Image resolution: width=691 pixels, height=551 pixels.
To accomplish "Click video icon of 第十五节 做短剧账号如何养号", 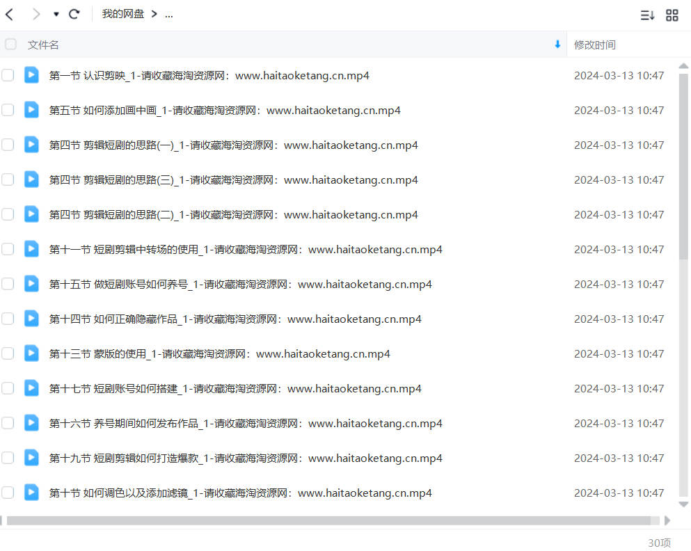I will point(31,284).
